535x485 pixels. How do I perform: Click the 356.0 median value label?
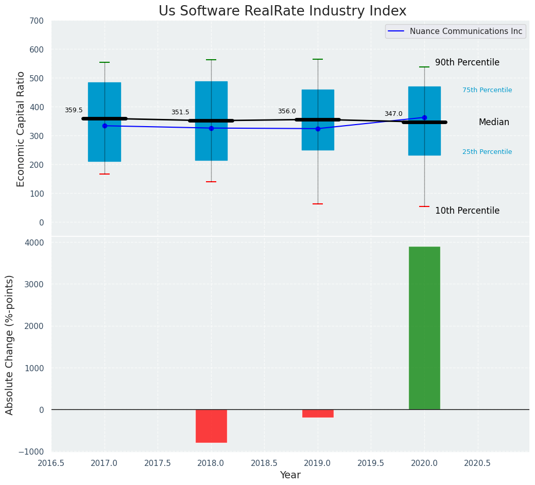click(287, 111)
